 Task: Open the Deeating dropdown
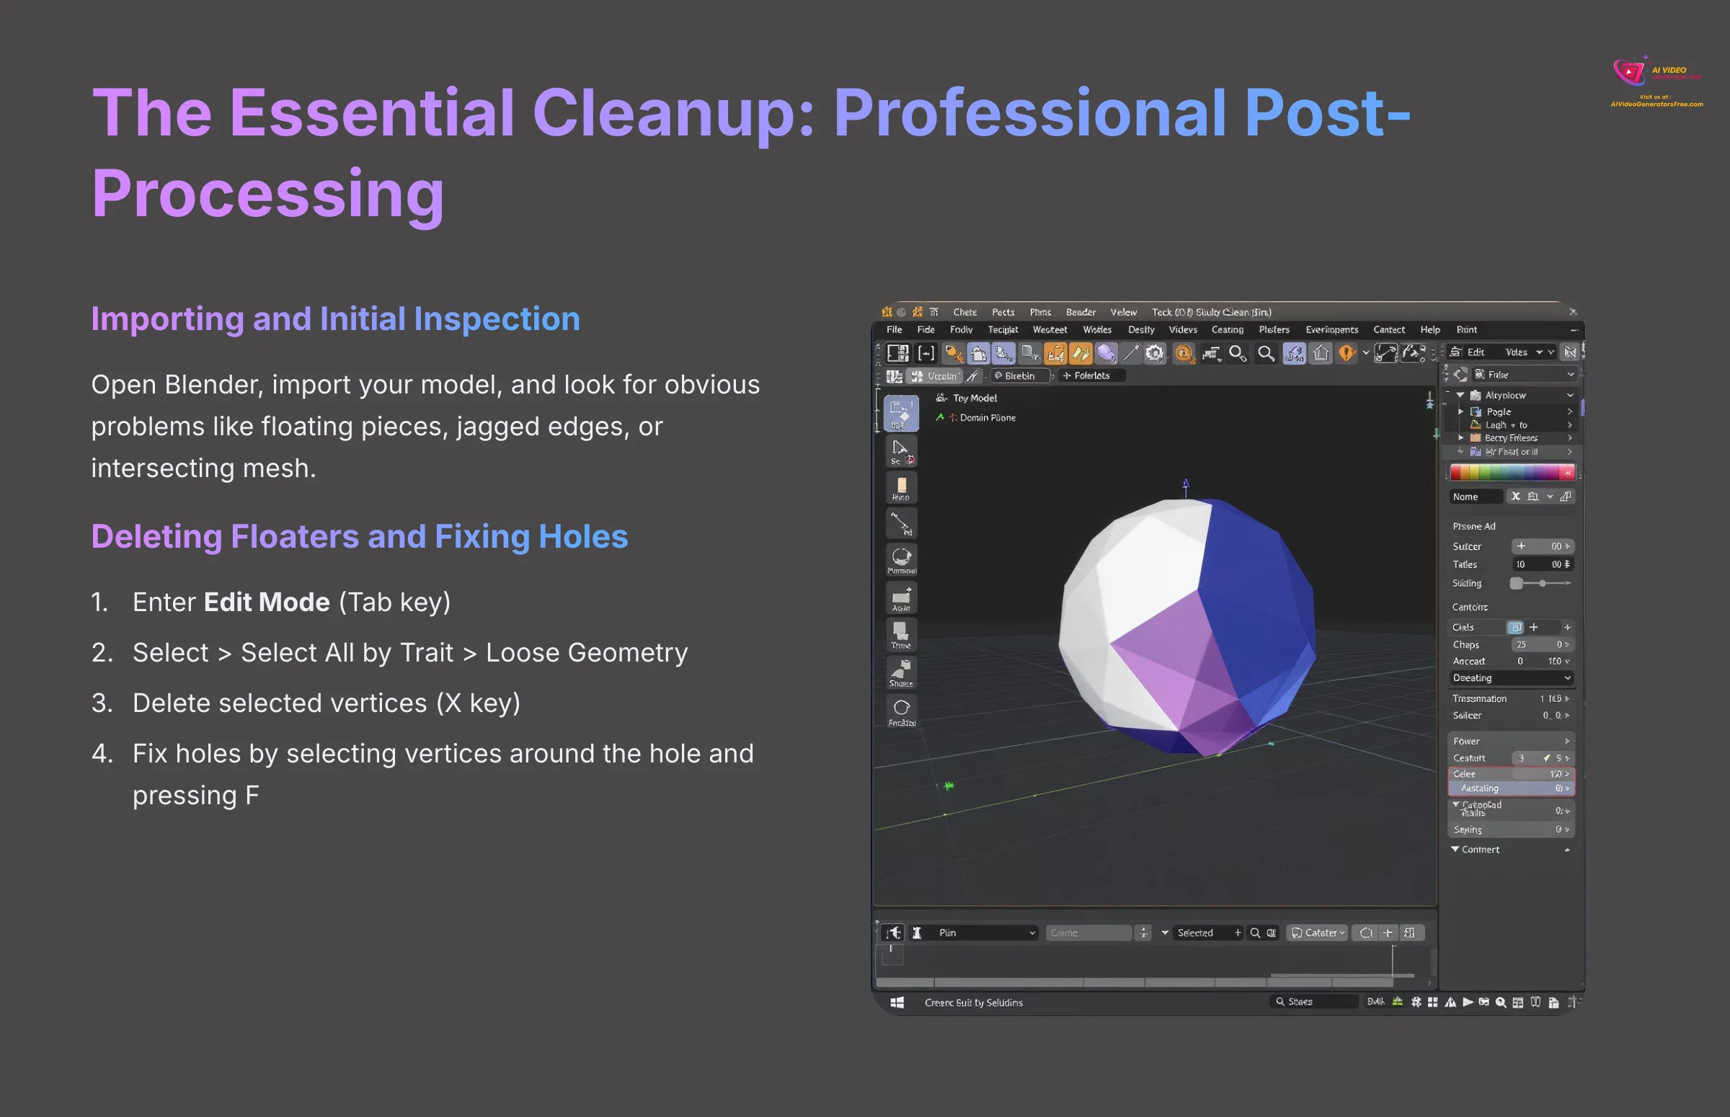[1512, 677]
